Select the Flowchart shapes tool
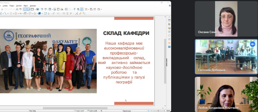 (x=25, y=14)
